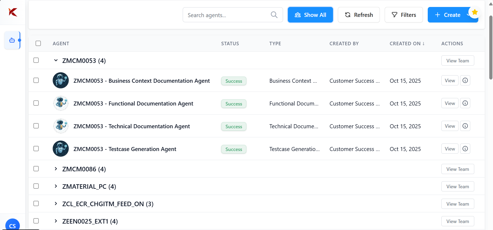Click the Status column header

(x=230, y=43)
